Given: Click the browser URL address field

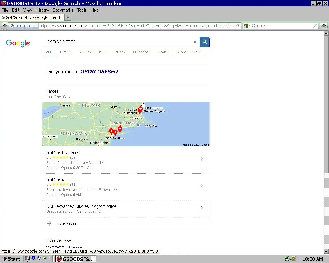Looking at the screenshot, I should 132,26.
